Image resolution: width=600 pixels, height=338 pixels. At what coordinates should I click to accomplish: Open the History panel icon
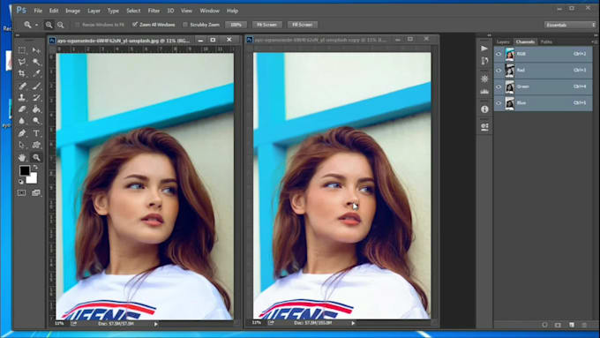[x=484, y=61]
